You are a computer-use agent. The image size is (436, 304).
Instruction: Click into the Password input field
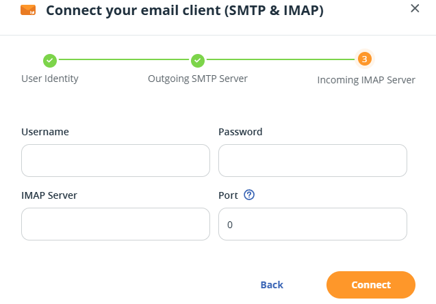[313, 161]
